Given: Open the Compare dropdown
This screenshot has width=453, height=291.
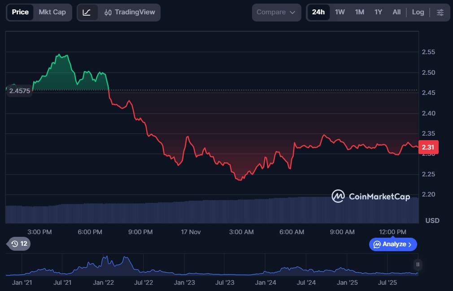Looking at the screenshot, I should pos(276,13).
